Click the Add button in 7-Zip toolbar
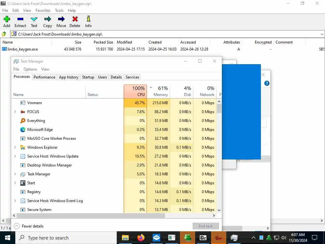This screenshot has height=244, width=325. point(7,22)
